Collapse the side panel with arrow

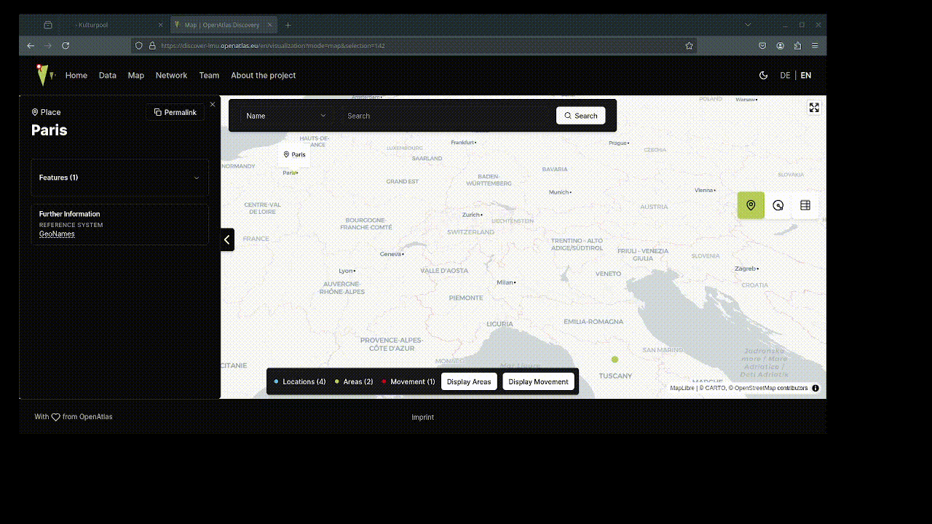[x=227, y=239]
